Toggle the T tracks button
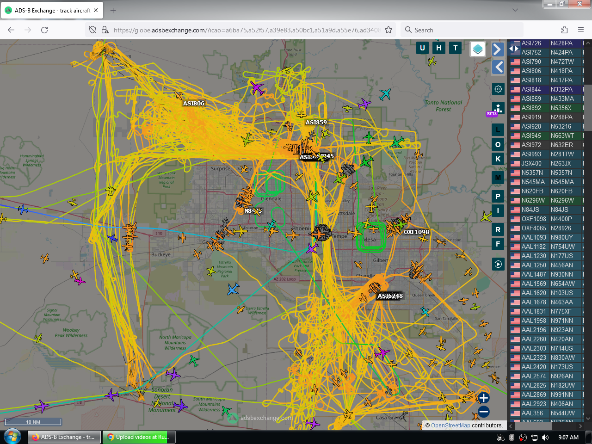The image size is (592, 444). click(x=456, y=48)
